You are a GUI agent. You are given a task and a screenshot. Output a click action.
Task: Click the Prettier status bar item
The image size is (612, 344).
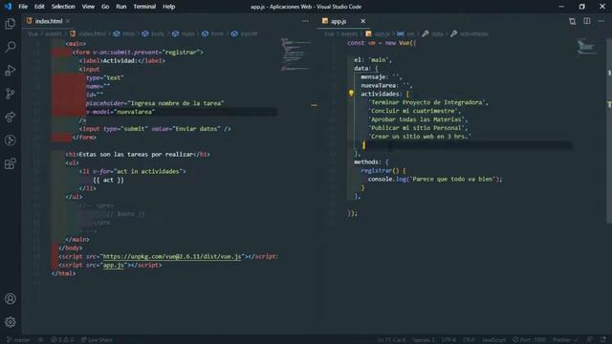565,340
